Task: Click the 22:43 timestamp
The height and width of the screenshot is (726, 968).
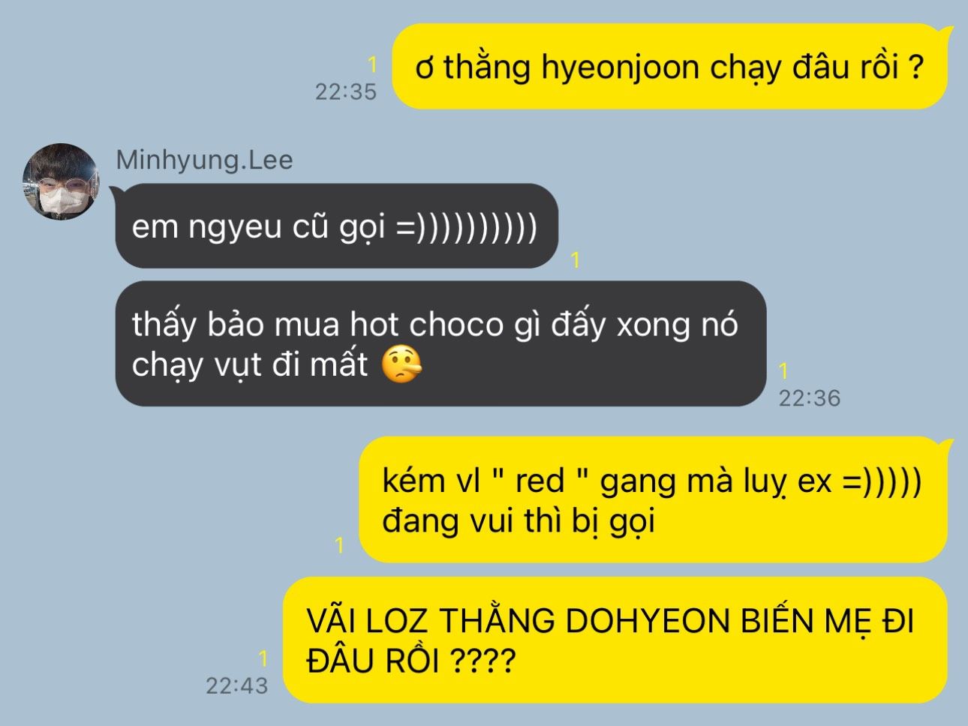Action: pos(236,685)
